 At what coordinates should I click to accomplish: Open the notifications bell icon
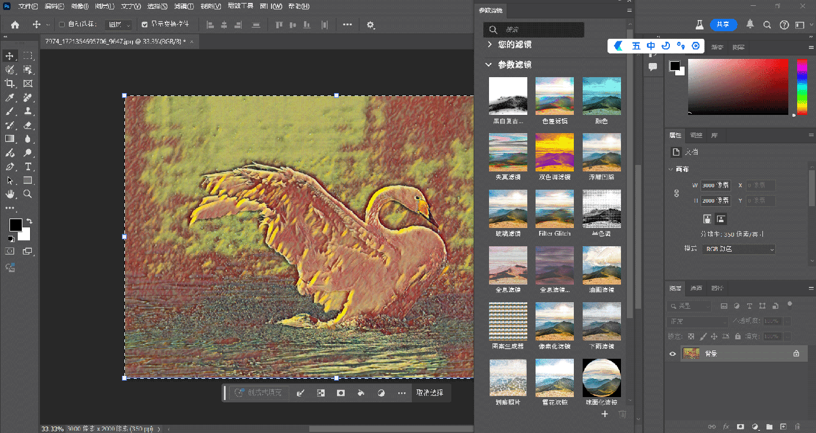750,25
